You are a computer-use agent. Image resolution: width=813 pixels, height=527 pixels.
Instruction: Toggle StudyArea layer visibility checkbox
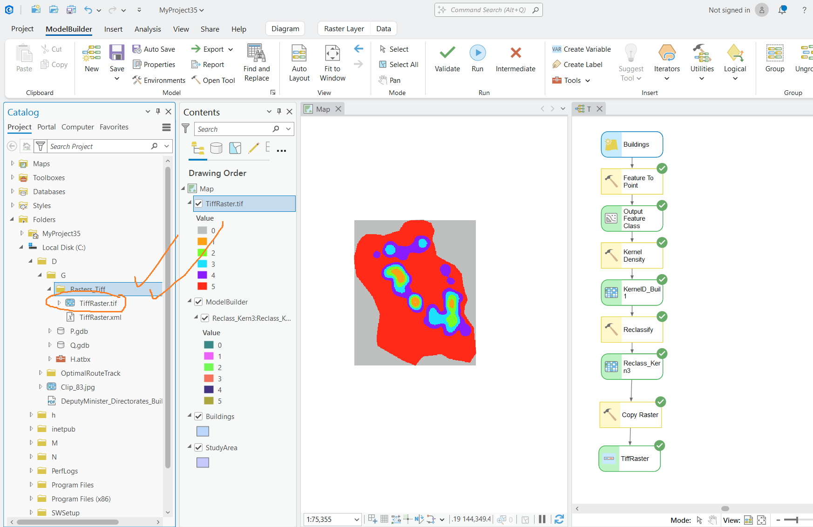point(198,447)
